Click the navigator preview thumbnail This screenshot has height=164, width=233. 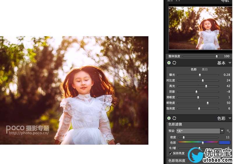pyautogui.click(x=200, y=28)
